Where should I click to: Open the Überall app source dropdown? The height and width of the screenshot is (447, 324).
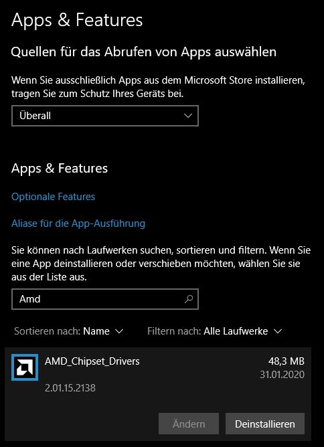(105, 116)
